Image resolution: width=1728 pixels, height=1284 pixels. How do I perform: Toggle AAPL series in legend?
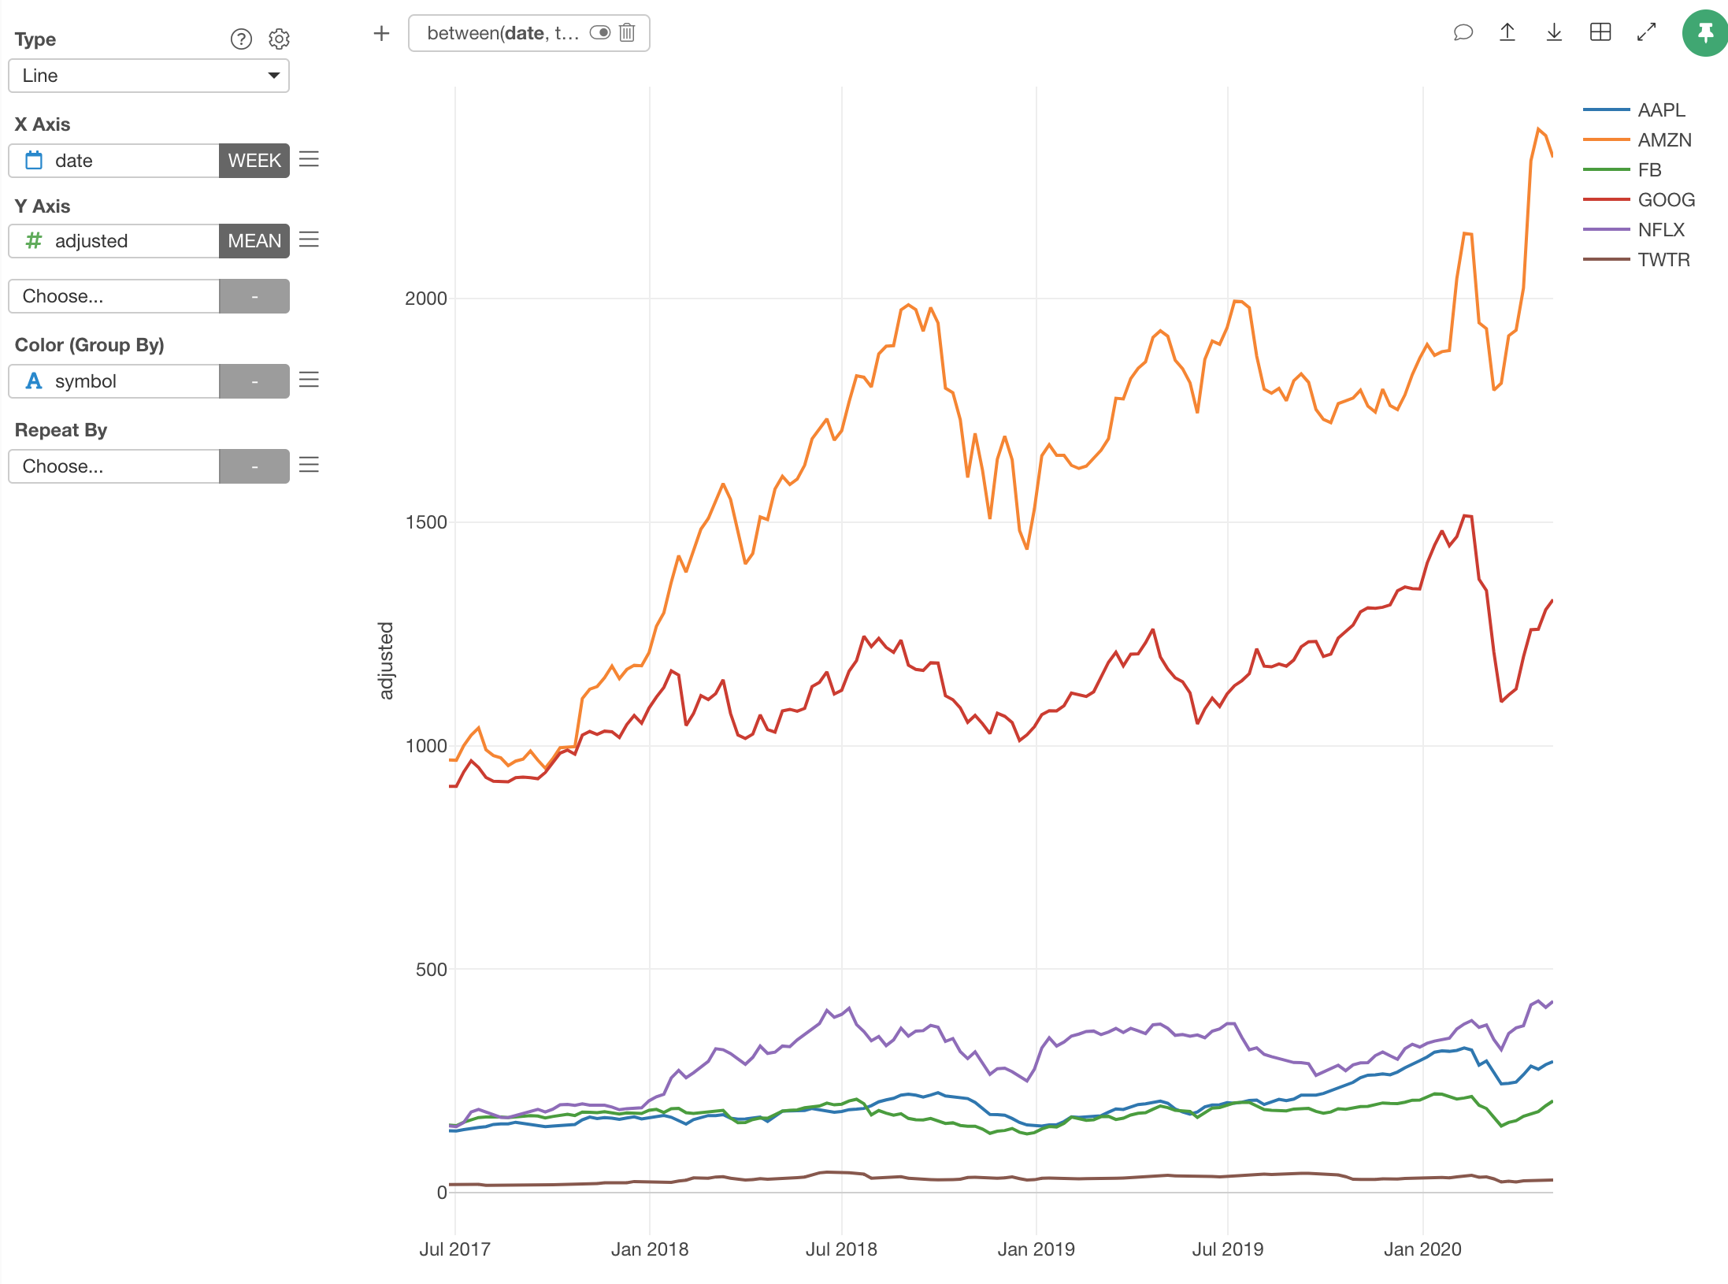click(x=1634, y=110)
